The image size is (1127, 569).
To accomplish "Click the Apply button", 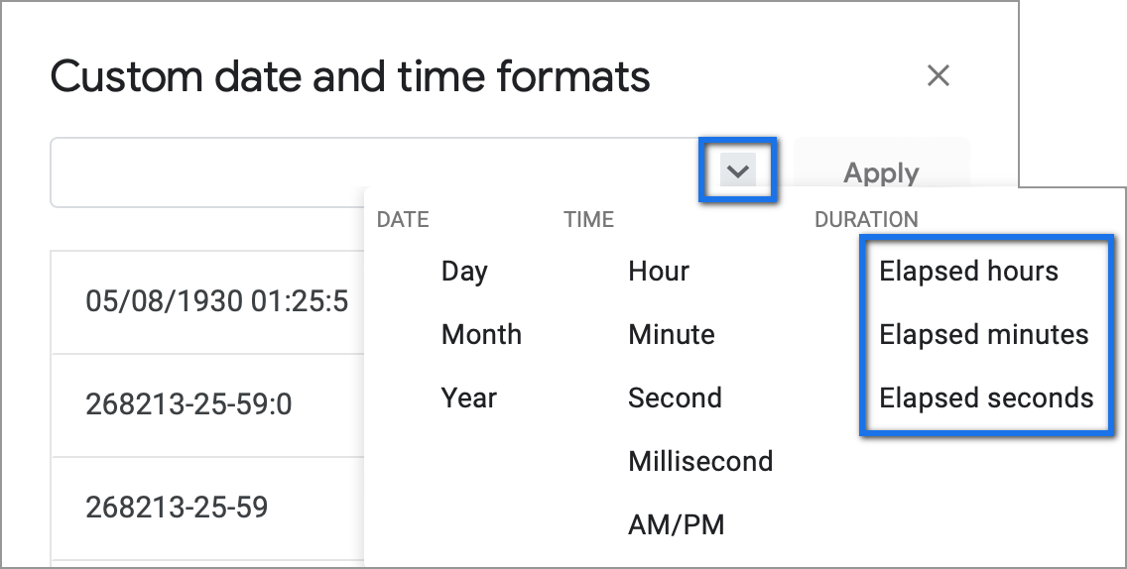I will (881, 172).
